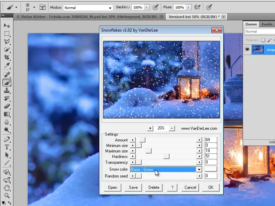Decrease Minimum size with left arrow
Viewport: 275px width, 206px height.
pyautogui.click(x=133, y=145)
